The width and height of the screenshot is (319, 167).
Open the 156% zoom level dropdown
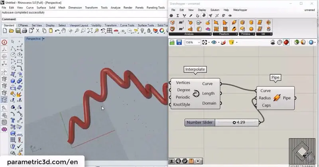click(x=199, y=42)
